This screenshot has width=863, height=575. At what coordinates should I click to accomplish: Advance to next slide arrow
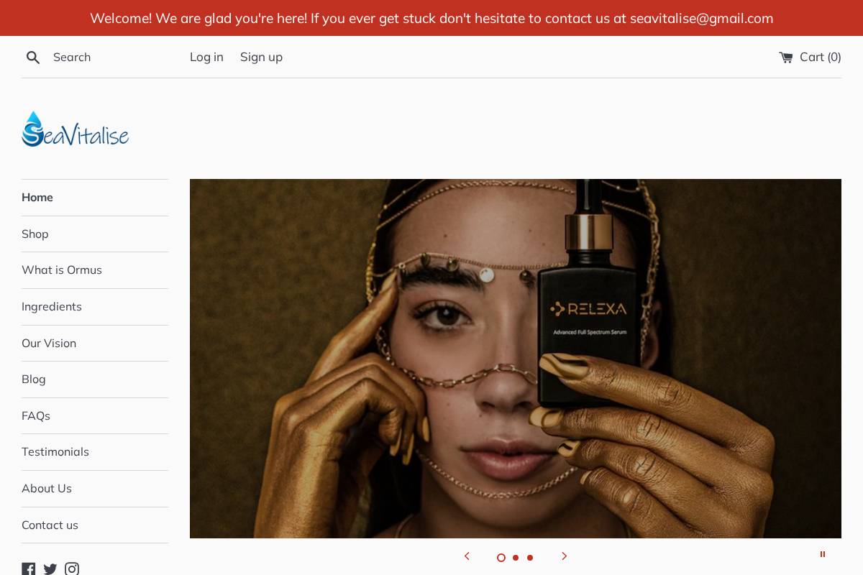pyautogui.click(x=565, y=556)
